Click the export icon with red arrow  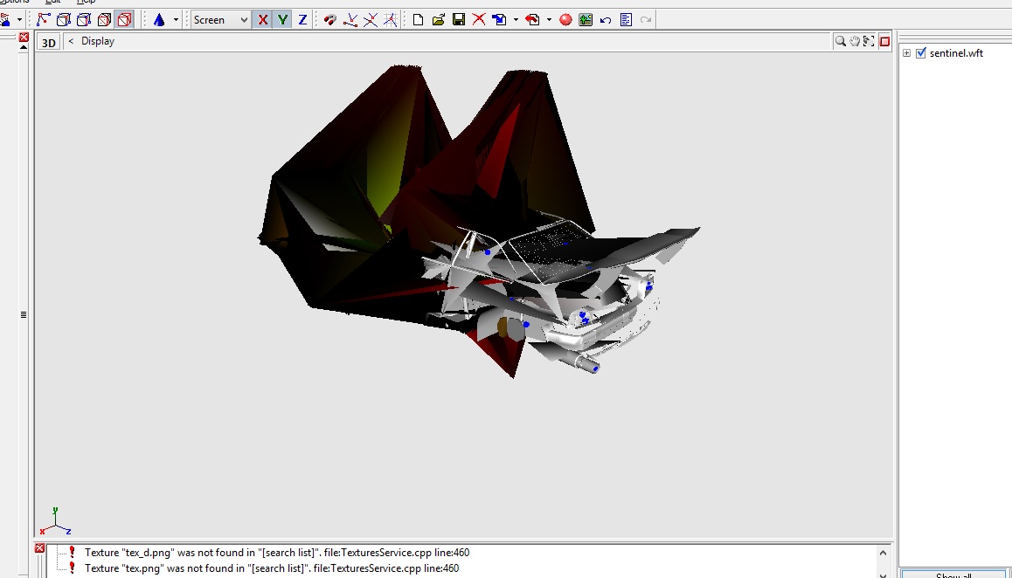coord(532,20)
